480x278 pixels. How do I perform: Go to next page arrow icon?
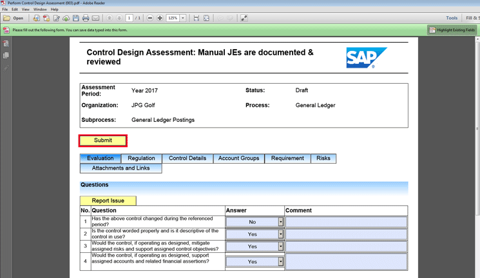[119, 18]
